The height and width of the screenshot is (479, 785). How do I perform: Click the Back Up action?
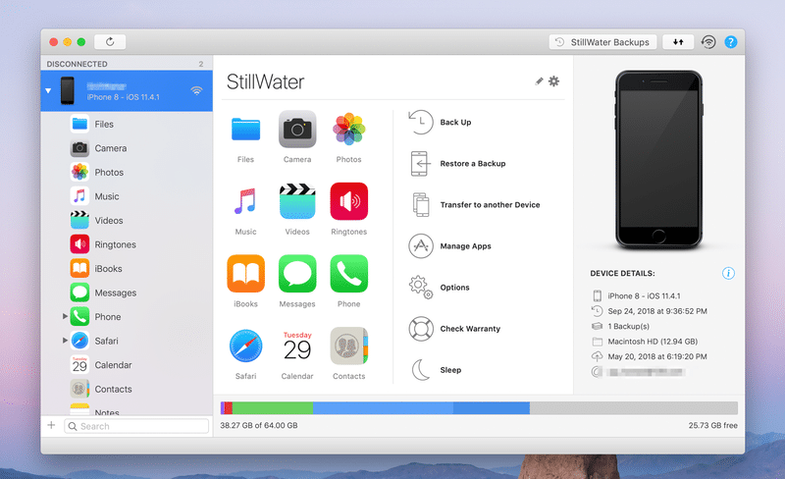tap(441, 123)
